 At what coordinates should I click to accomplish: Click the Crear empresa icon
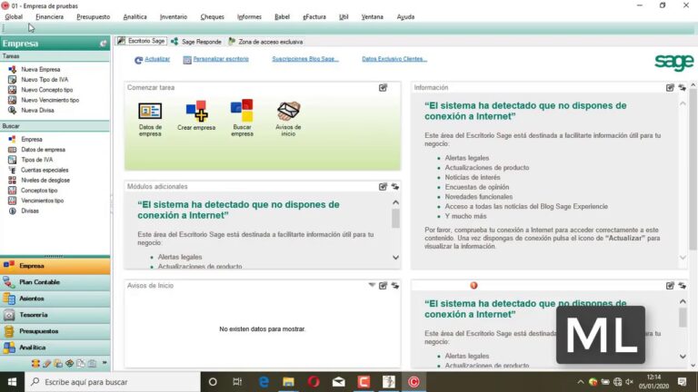pos(196,115)
